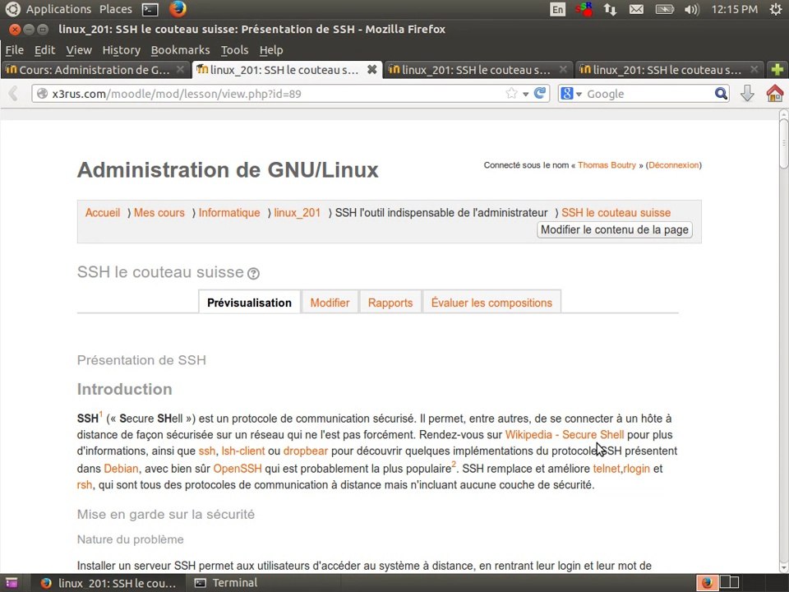The width and height of the screenshot is (789, 592).
Task: Click the Déconnexion link
Action: (674, 165)
